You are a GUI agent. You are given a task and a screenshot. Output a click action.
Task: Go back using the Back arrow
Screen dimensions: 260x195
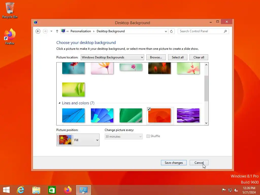coord(38,31)
